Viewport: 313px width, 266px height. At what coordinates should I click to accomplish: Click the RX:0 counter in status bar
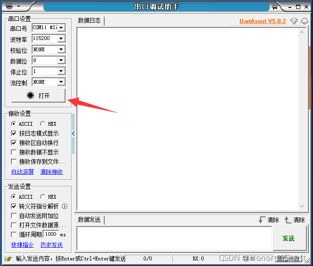tap(198, 258)
